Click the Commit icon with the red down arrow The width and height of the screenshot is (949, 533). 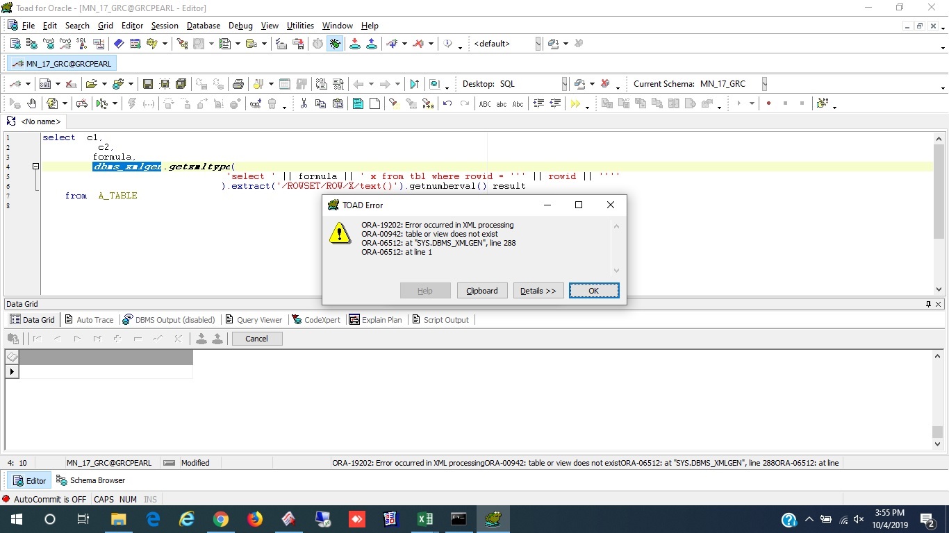coord(355,44)
